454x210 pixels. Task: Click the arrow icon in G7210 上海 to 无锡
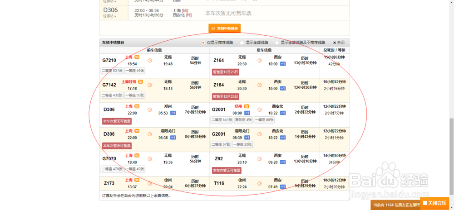tap(150, 61)
